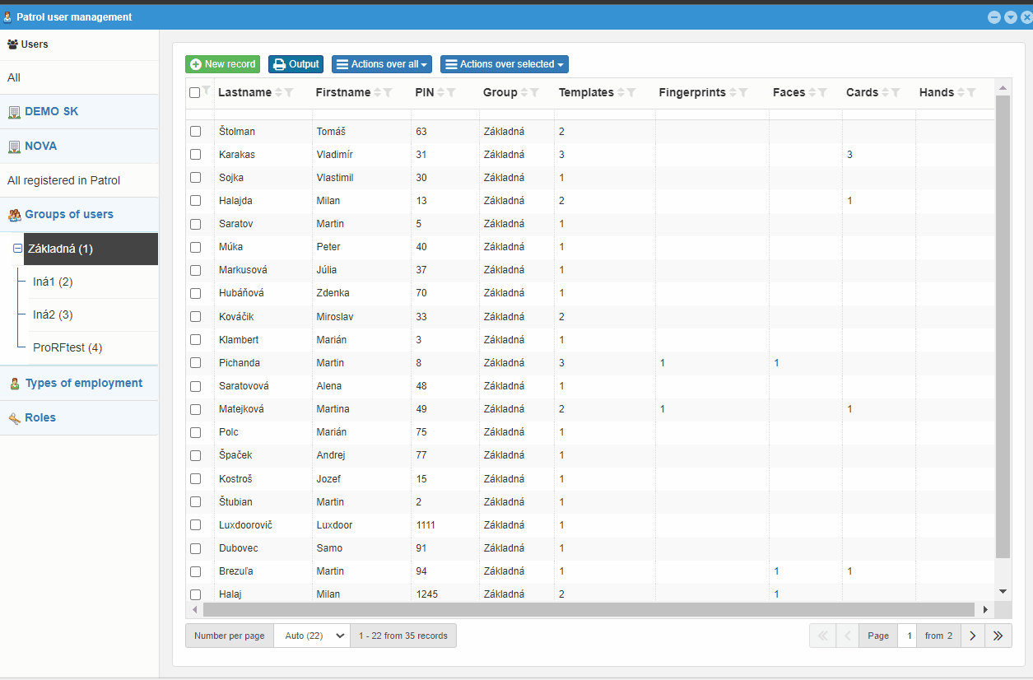Click the page number input field
Viewport: 1033px width, 680px height.
click(907, 636)
